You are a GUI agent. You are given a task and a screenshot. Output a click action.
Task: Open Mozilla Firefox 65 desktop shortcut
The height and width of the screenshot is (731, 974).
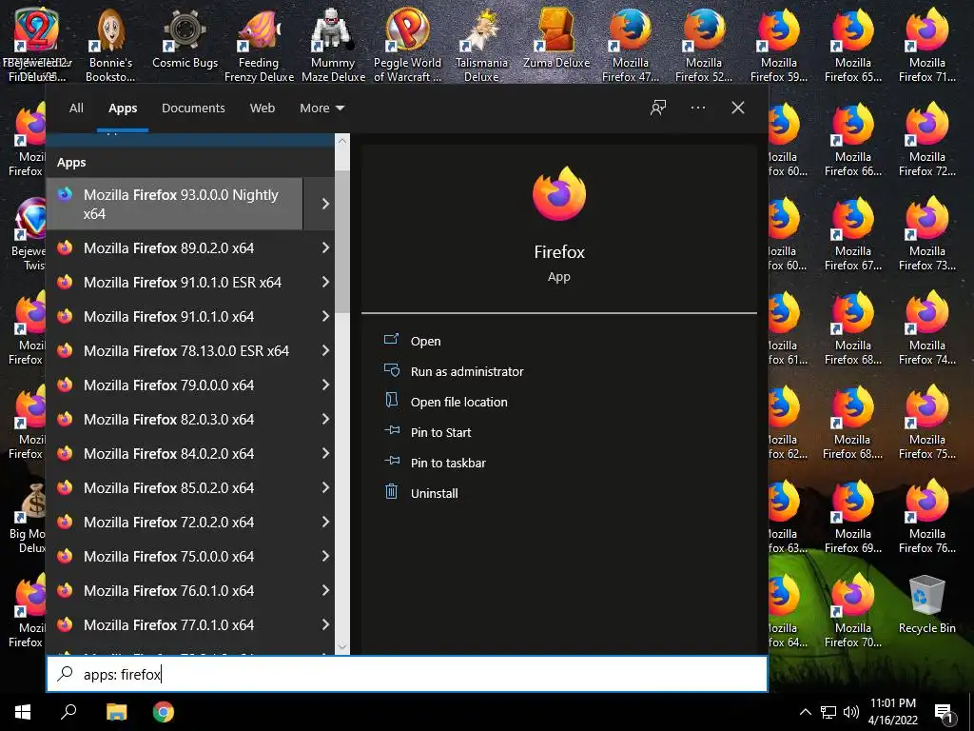click(853, 45)
